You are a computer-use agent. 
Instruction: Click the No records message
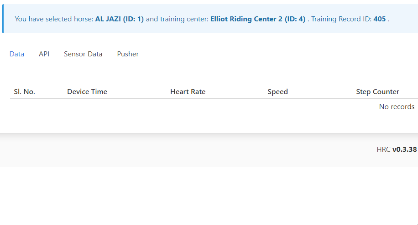pyautogui.click(x=397, y=107)
